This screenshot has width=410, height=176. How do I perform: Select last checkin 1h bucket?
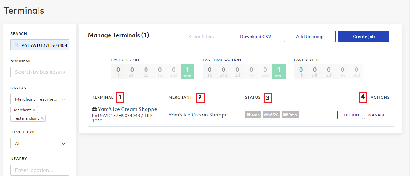pyautogui.click(x=118, y=71)
